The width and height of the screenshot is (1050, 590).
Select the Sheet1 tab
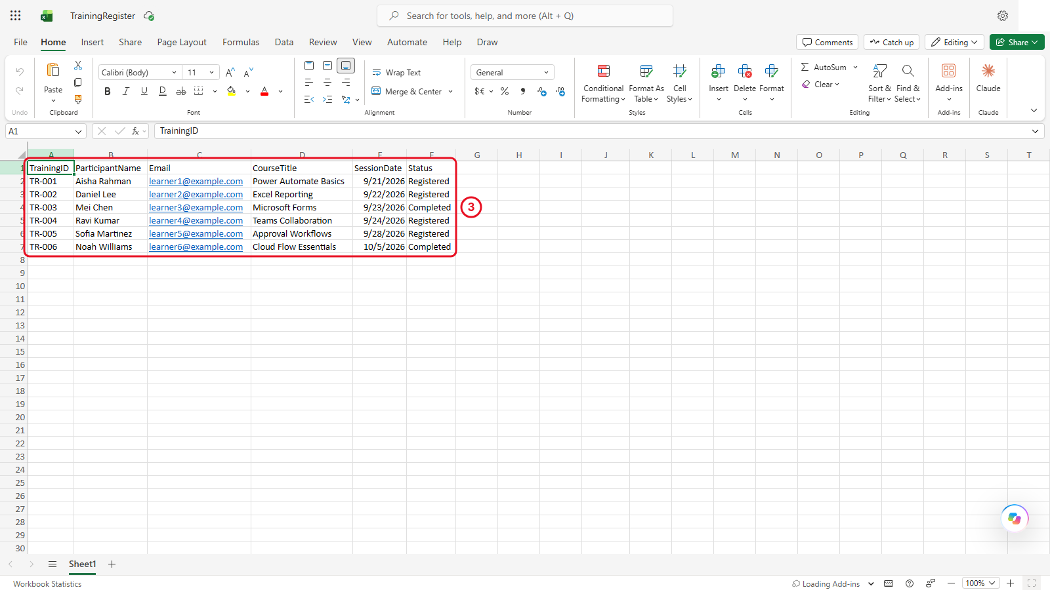point(83,564)
